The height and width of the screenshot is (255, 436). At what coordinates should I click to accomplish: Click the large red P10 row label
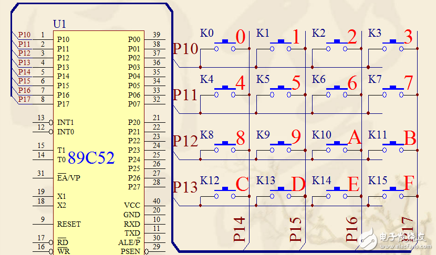point(185,49)
